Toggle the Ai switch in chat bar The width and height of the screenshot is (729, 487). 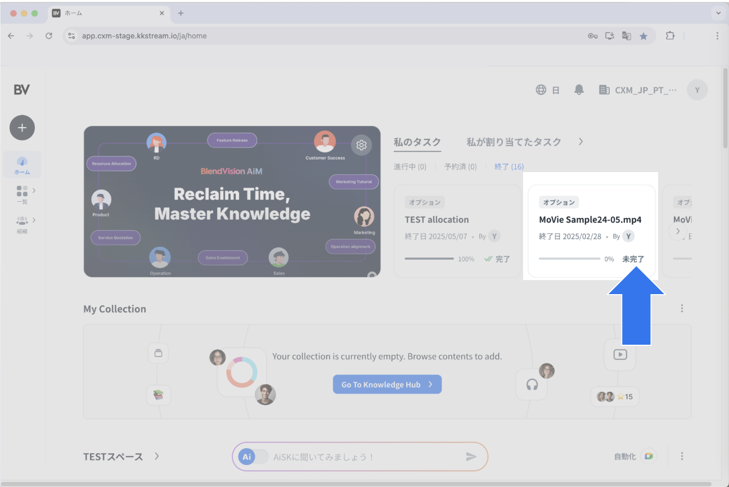coord(253,457)
